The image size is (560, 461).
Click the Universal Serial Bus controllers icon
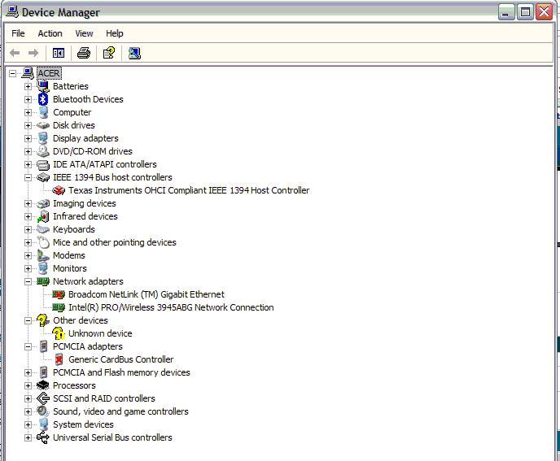pyautogui.click(x=43, y=437)
